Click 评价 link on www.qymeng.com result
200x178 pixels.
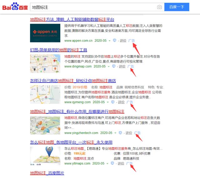(121, 102)
